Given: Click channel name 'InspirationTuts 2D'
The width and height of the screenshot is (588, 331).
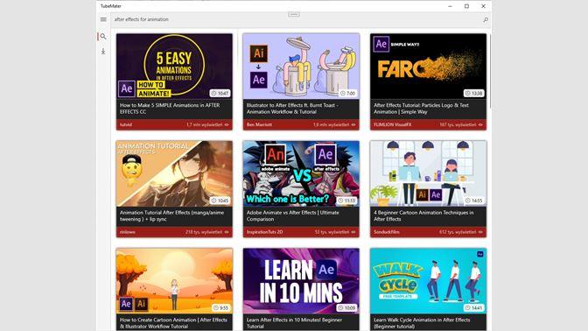Looking at the screenshot, I should pyautogui.click(x=265, y=232).
